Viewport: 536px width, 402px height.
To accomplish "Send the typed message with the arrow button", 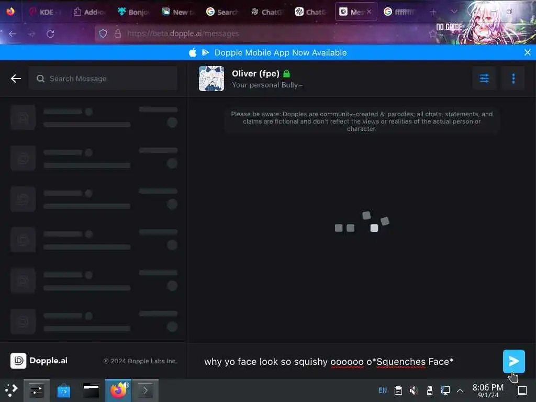I will (513, 361).
